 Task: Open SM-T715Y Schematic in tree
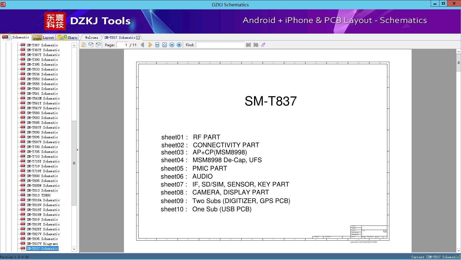coord(43,161)
